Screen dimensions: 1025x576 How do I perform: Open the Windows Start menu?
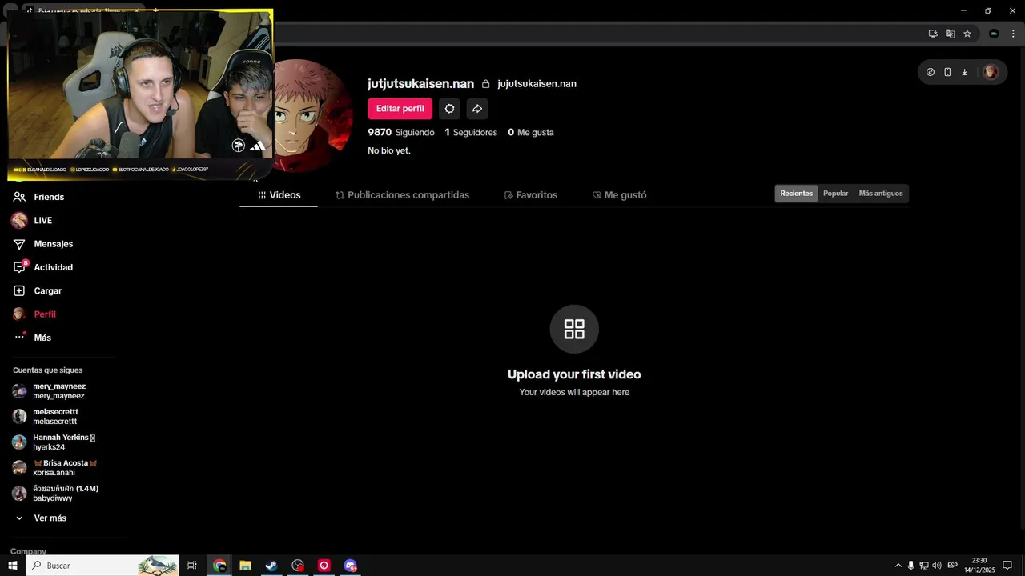(13, 566)
